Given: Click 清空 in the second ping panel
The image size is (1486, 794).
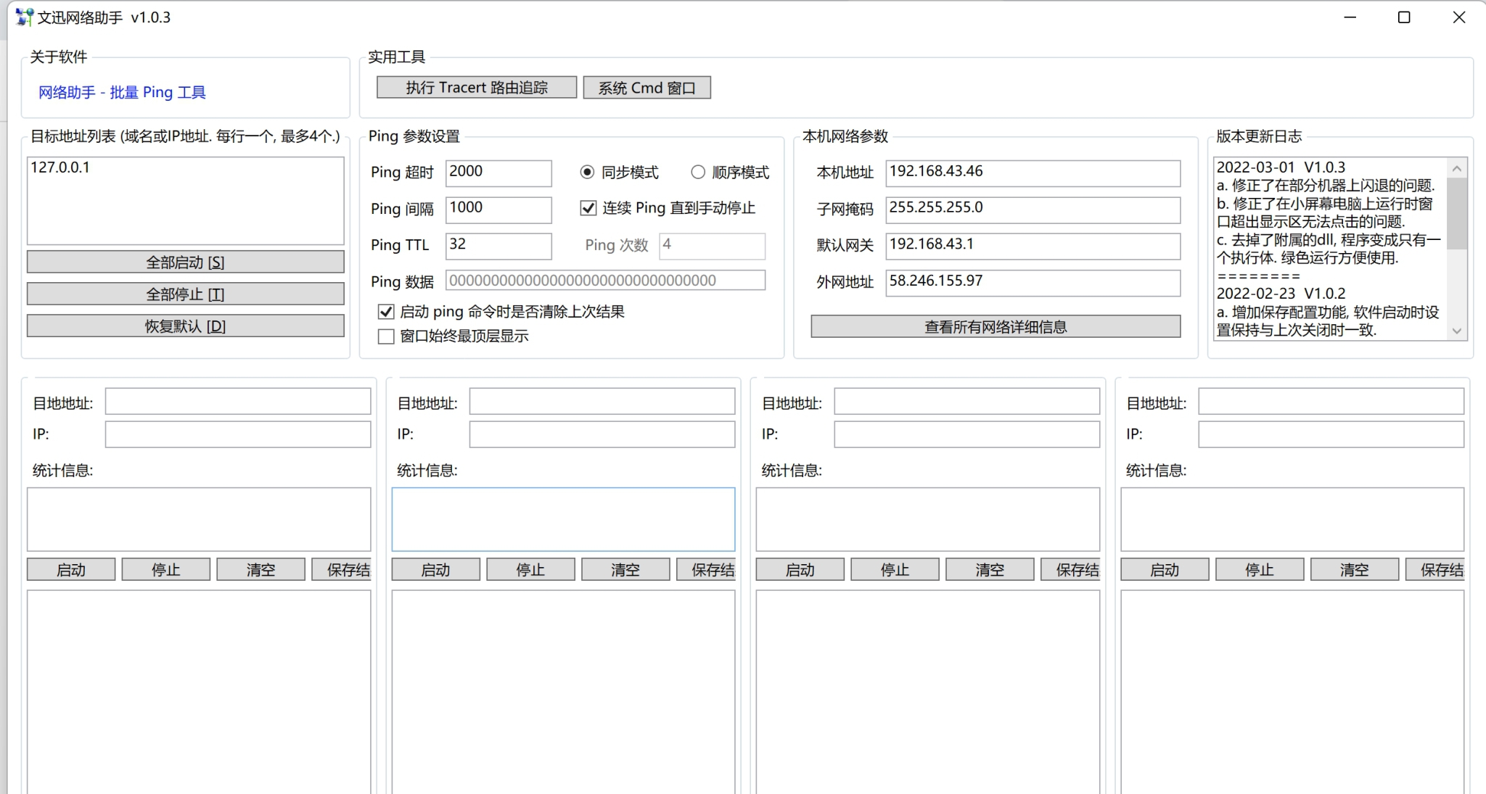Looking at the screenshot, I should tap(625, 569).
